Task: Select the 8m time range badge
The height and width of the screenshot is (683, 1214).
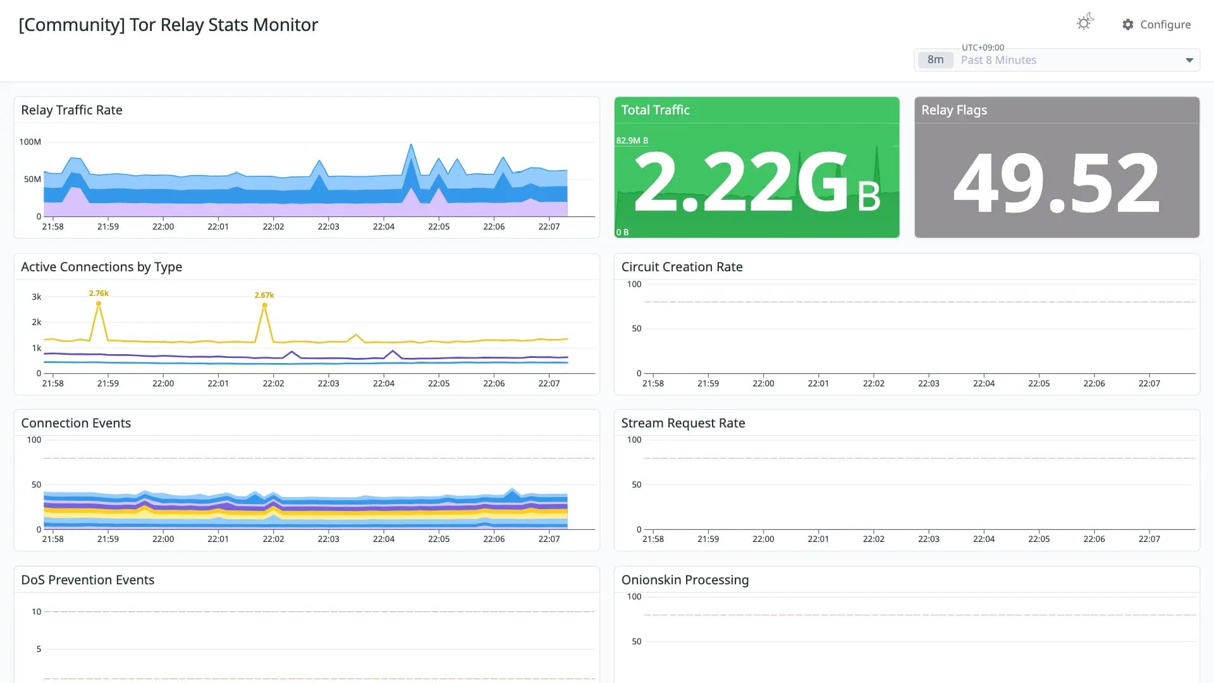Action: point(935,60)
